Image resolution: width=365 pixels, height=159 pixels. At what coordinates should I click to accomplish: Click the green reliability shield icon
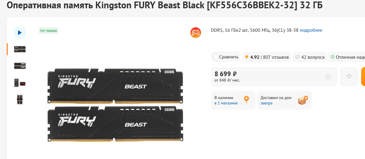332,57
